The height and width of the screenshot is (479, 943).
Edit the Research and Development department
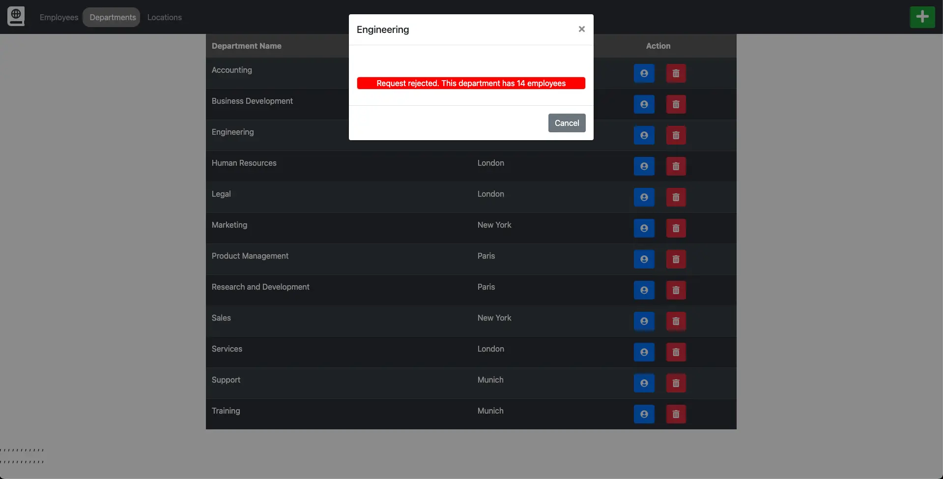coord(644,290)
